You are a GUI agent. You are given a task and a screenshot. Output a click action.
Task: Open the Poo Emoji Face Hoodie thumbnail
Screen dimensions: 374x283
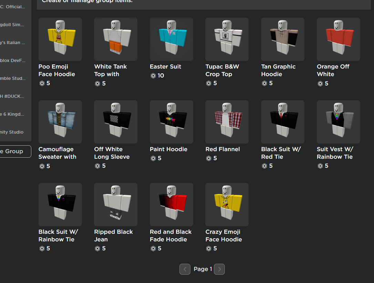[60, 39]
